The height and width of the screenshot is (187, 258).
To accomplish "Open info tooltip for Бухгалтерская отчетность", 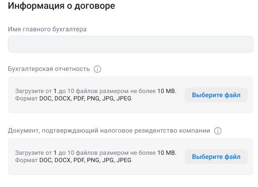I will [x=97, y=69].
